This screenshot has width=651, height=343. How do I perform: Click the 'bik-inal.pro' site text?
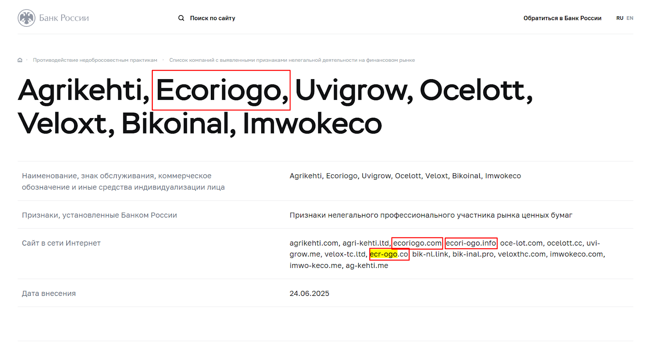(x=473, y=254)
